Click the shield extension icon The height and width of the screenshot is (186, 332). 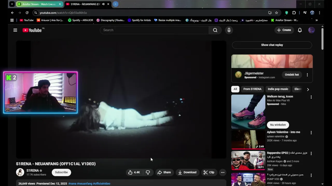pyautogui.click(x=287, y=13)
